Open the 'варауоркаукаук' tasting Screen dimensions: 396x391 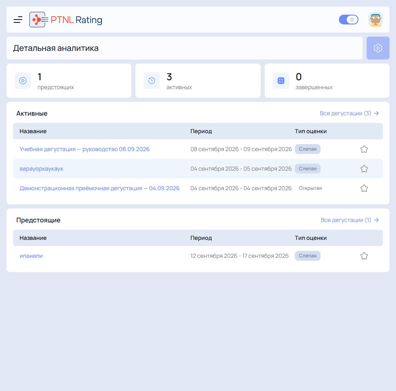pos(42,169)
